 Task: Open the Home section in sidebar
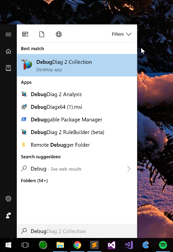click(x=8, y=51)
